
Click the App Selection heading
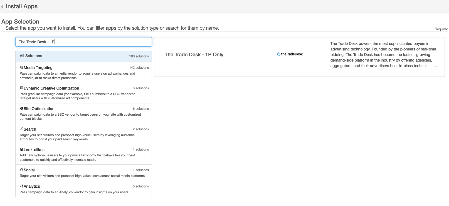click(x=20, y=22)
